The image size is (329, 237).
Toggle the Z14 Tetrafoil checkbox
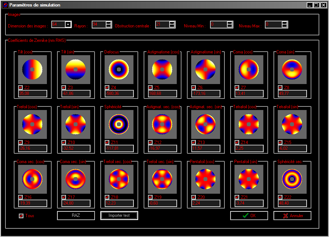coord(237,142)
